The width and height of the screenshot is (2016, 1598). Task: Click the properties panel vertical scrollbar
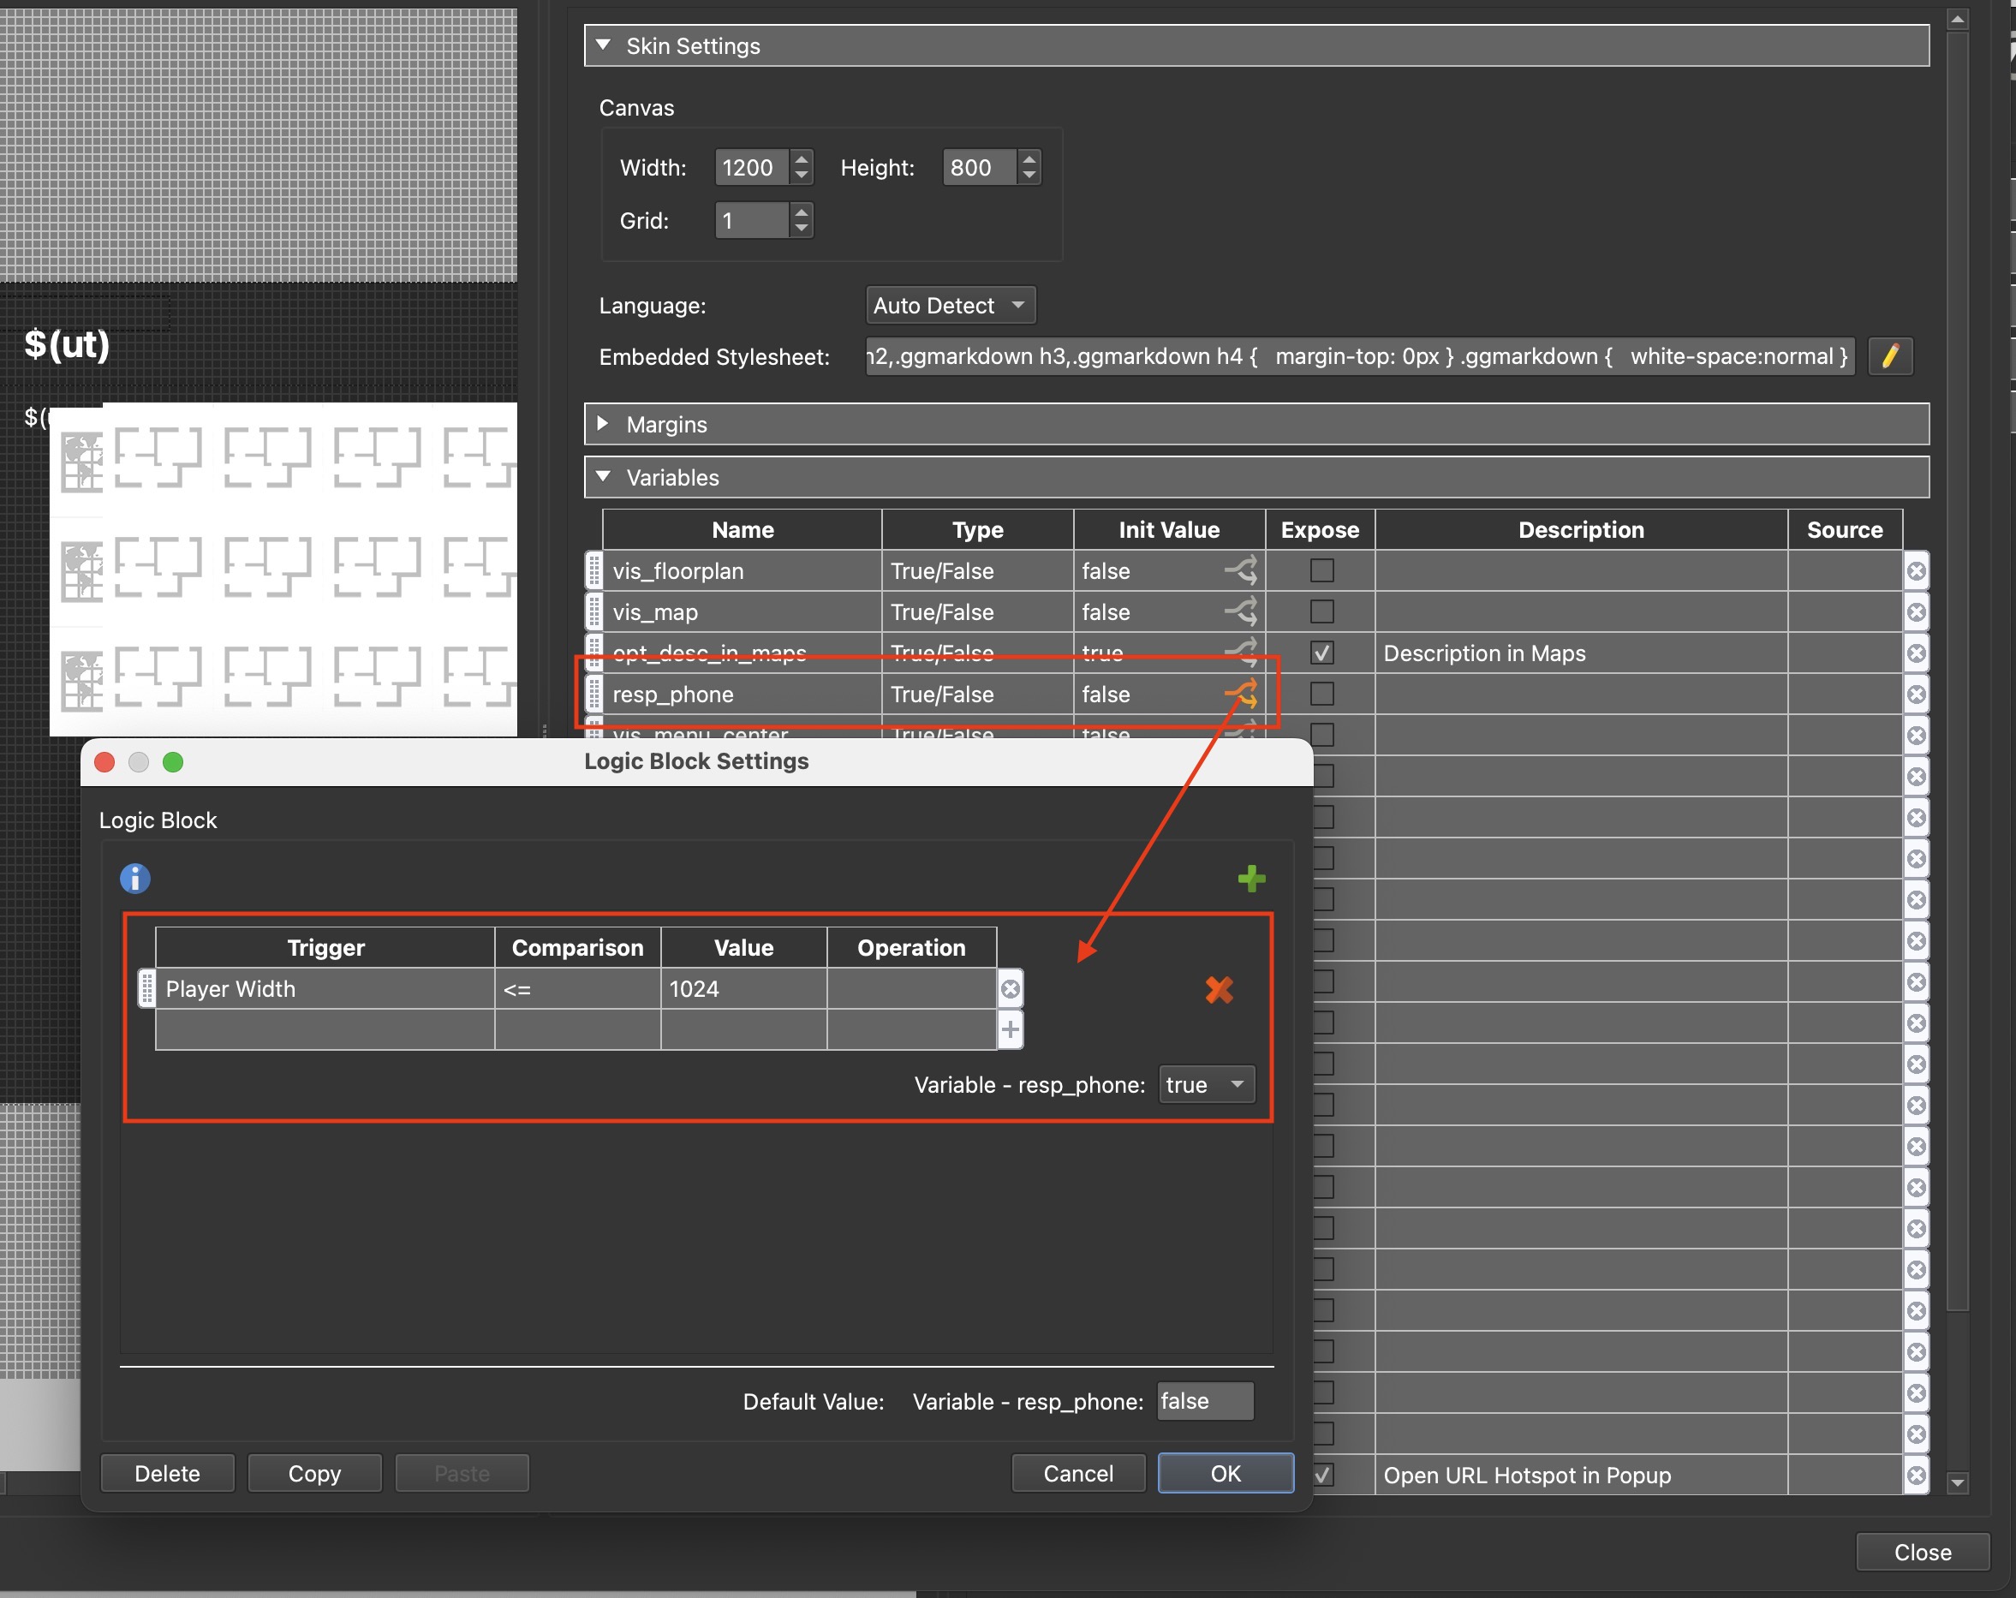click(x=1957, y=671)
